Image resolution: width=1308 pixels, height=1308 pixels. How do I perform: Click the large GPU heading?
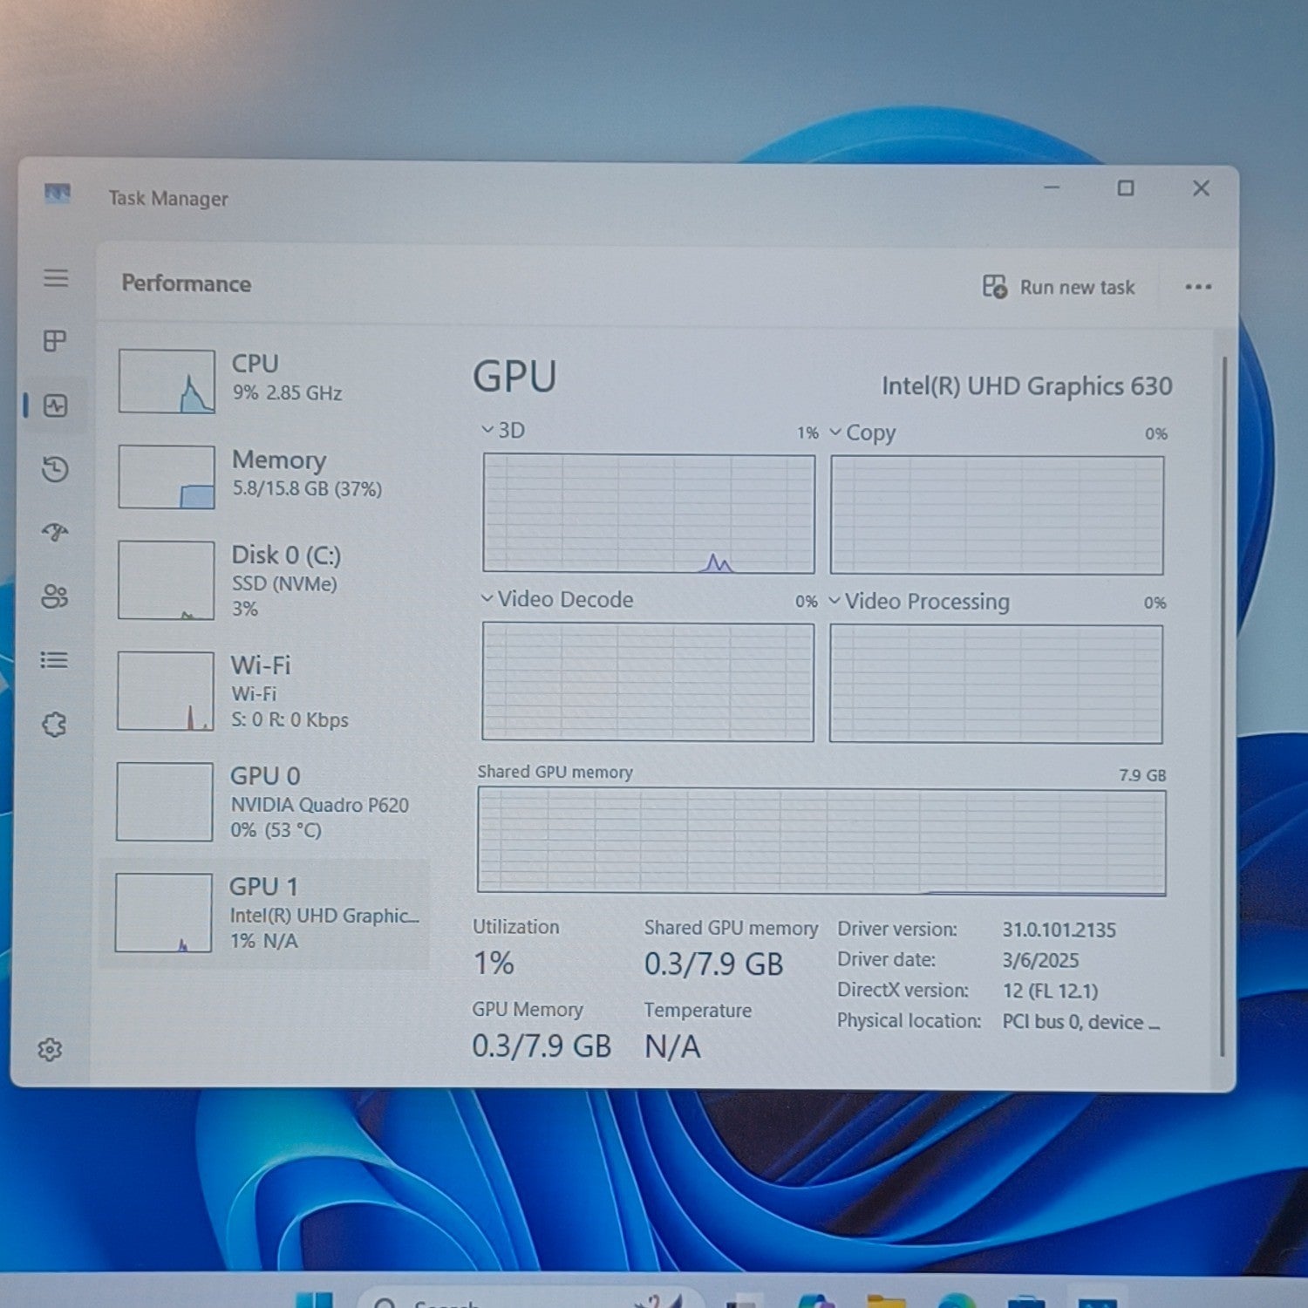pos(514,377)
